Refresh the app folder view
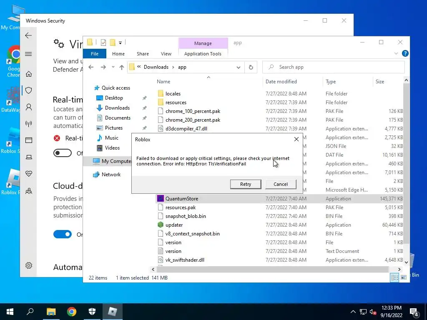427x320 pixels. point(251,67)
